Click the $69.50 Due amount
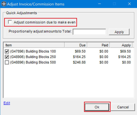This screenshot has width=137, height=115. click(x=80, y=51)
